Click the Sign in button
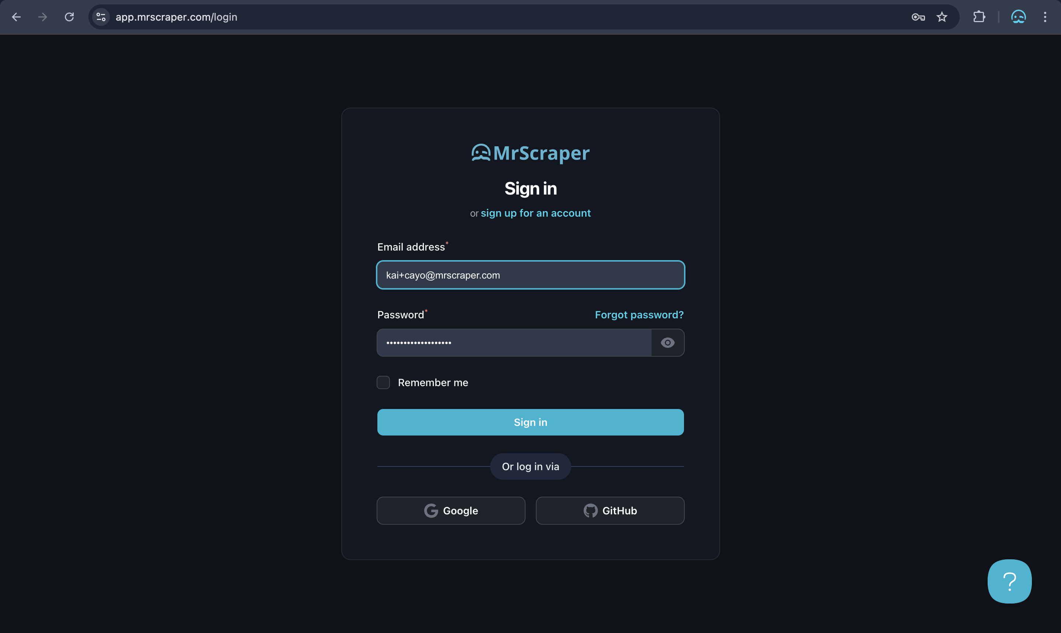1061x633 pixels. click(531, 422)
